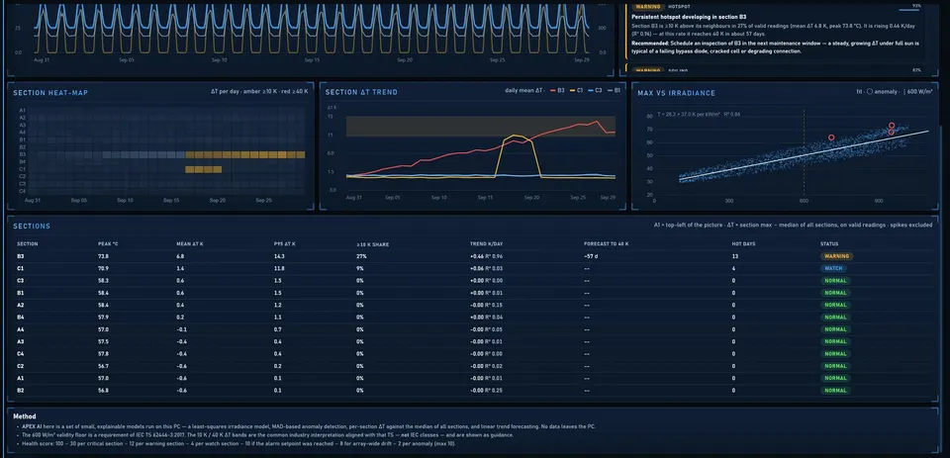Sort by the STATUS column header
Viewport: 950px width, 458px height.
(829, 244)
